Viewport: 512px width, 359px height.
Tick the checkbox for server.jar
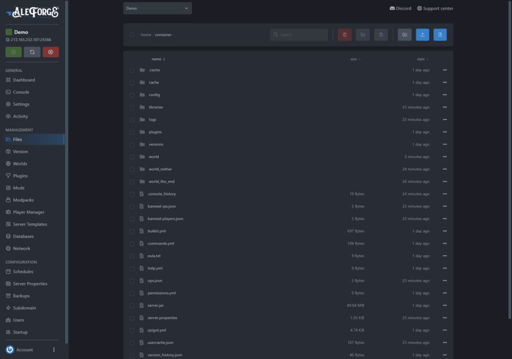tap(132, 305)
